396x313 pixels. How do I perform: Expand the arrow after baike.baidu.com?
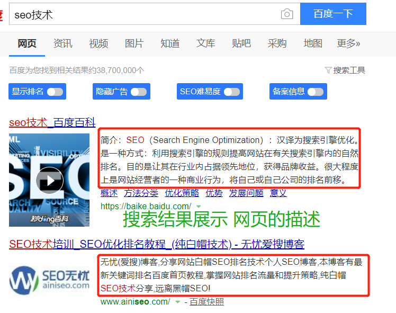point(199,207)
